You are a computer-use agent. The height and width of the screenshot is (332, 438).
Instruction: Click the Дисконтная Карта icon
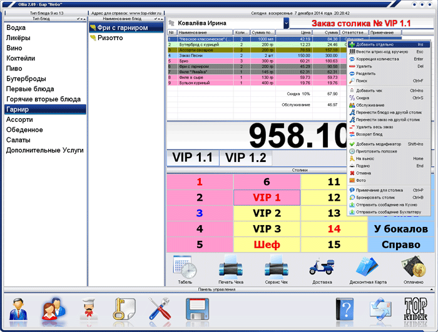tap(368, 270)
